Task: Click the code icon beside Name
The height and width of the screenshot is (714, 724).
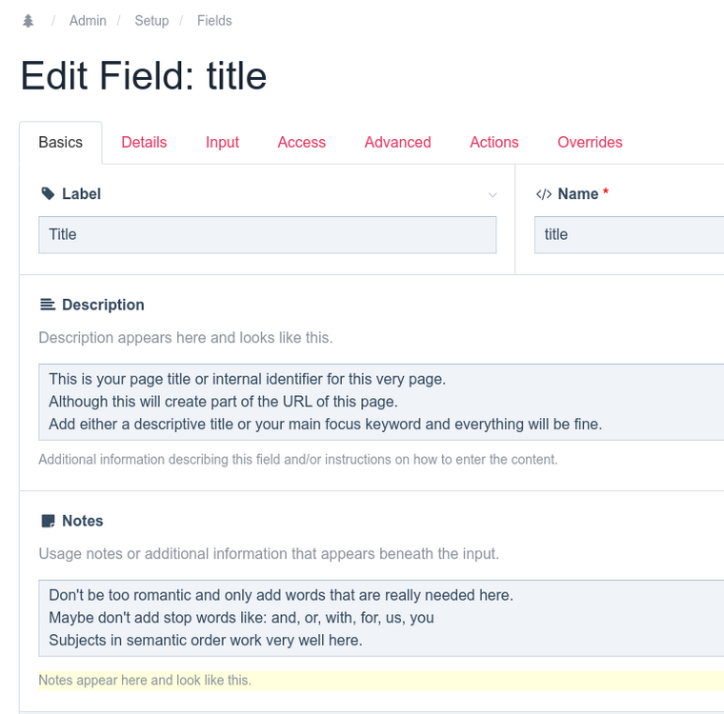Action: click(x=543, y=194)
